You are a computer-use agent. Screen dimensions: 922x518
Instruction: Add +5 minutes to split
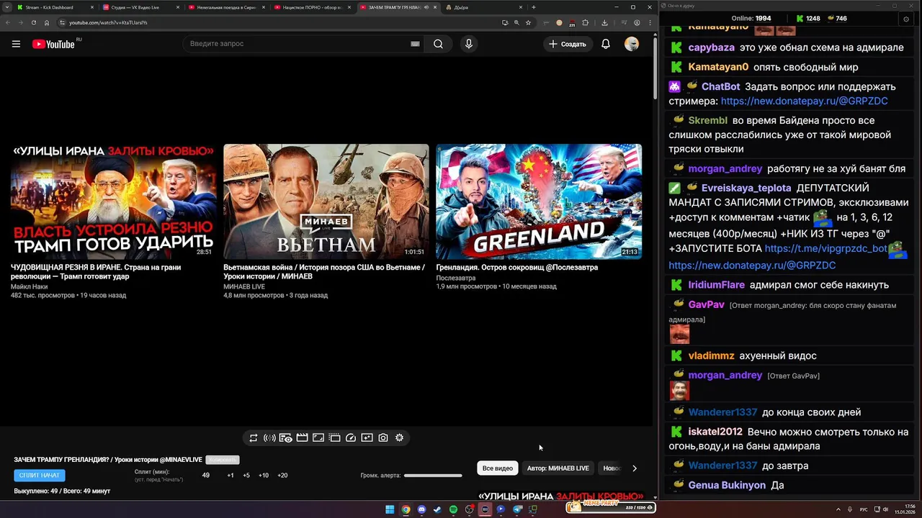pyautogui.click(x=246, y=476)
